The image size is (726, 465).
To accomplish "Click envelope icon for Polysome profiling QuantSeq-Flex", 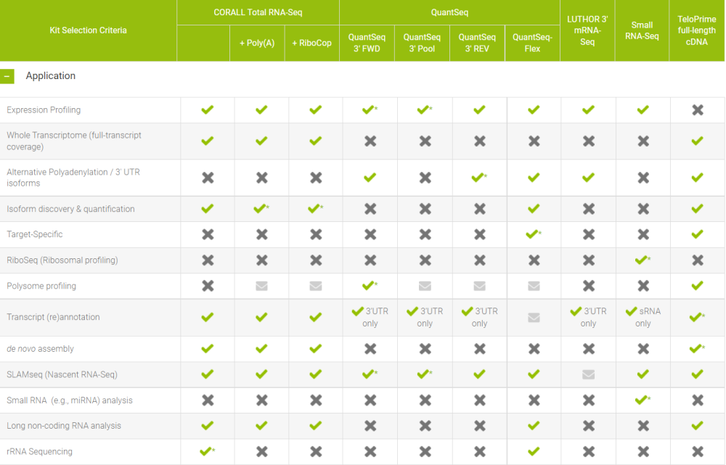I will (x=534, y=286).
